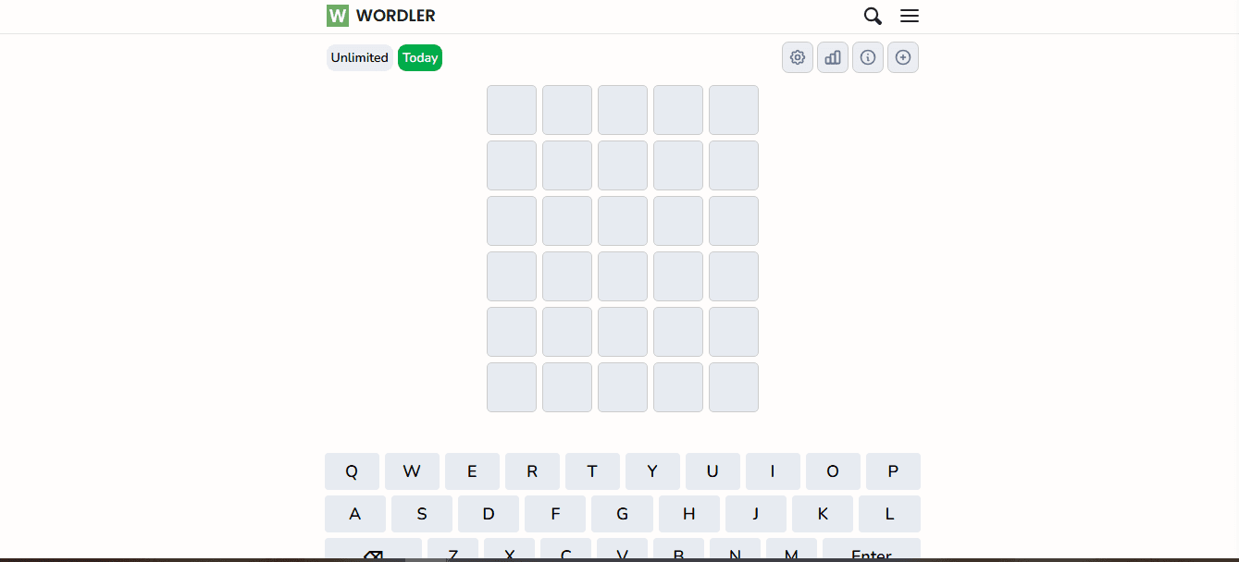1239x562 pixels.
Task: Tap the R key
Action: coord(532,471)
